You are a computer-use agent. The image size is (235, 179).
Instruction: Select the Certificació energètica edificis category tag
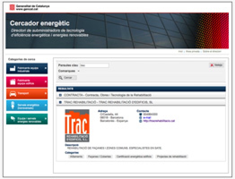pyautogui.click(x=134, y=157)
